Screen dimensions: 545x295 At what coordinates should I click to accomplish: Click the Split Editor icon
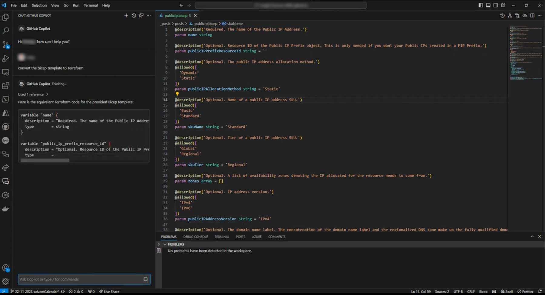pyautogui.click(x=532, y=15)
